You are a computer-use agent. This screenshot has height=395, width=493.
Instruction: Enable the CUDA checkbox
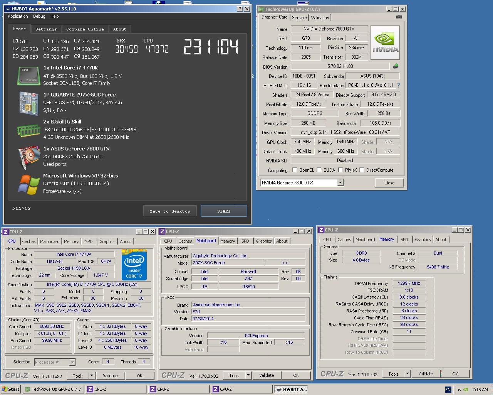click(x=319, y=170)
